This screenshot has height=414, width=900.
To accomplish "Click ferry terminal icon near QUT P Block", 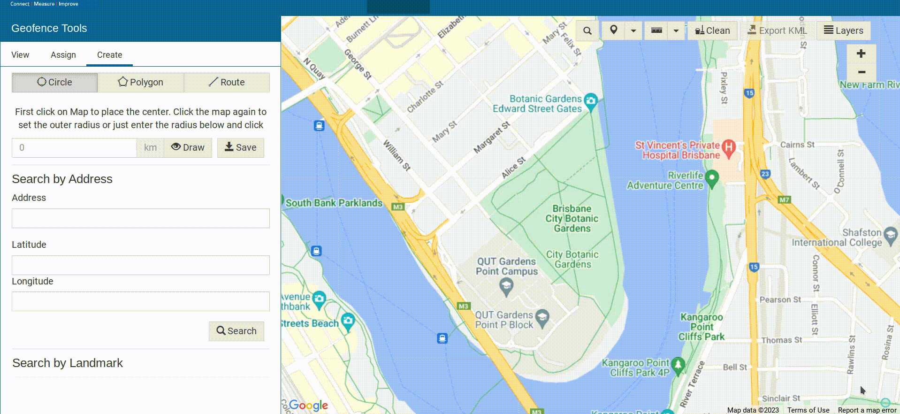I will (442, 338).
